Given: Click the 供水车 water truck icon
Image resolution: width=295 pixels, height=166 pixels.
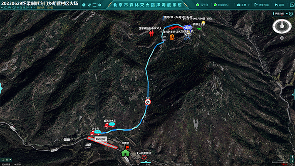Looking at the screenshot, I should pos(96,132).
